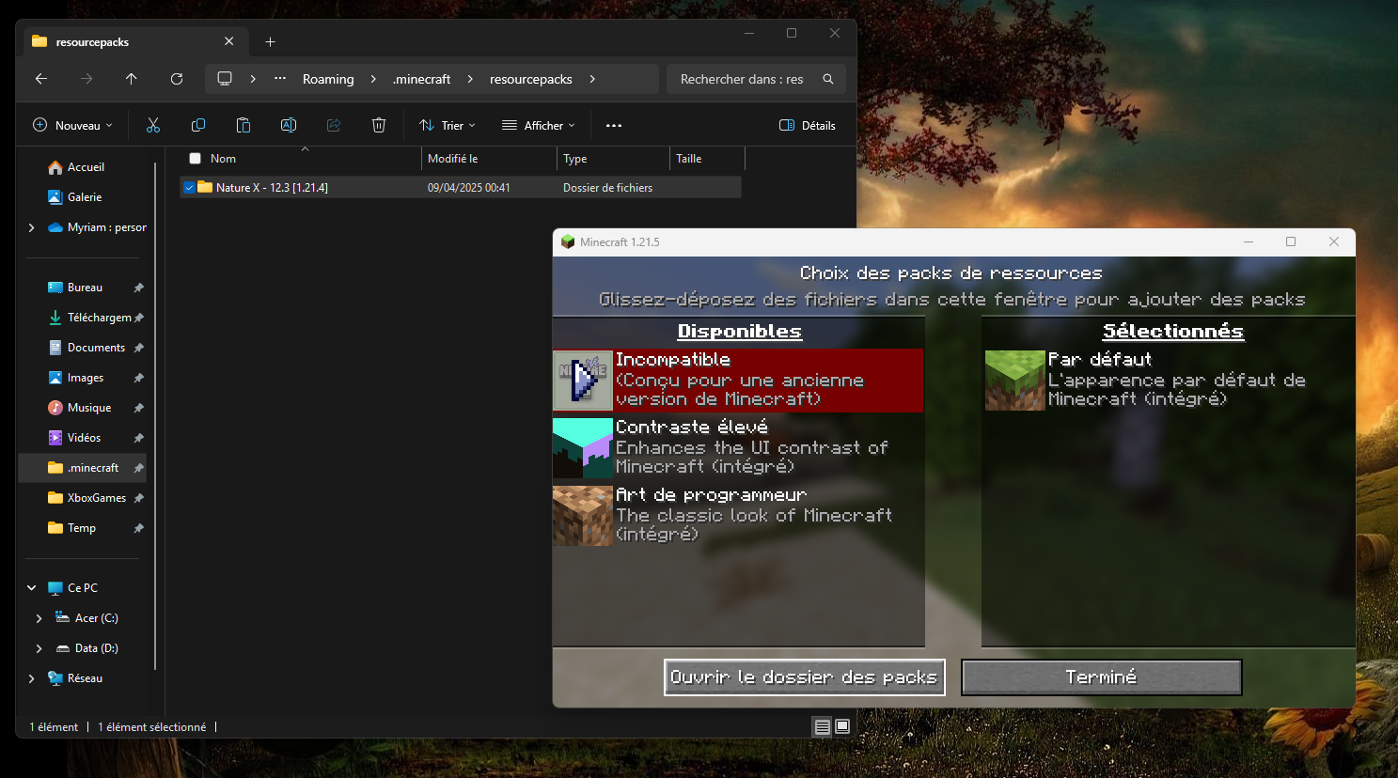Expand the Réseau node
This screenshot has width=1398, height=778.
32,678
